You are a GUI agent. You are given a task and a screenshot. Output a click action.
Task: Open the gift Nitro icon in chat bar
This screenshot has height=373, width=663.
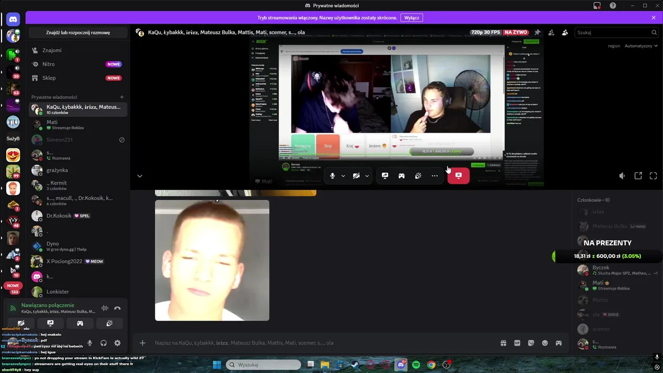pos(503,343)
